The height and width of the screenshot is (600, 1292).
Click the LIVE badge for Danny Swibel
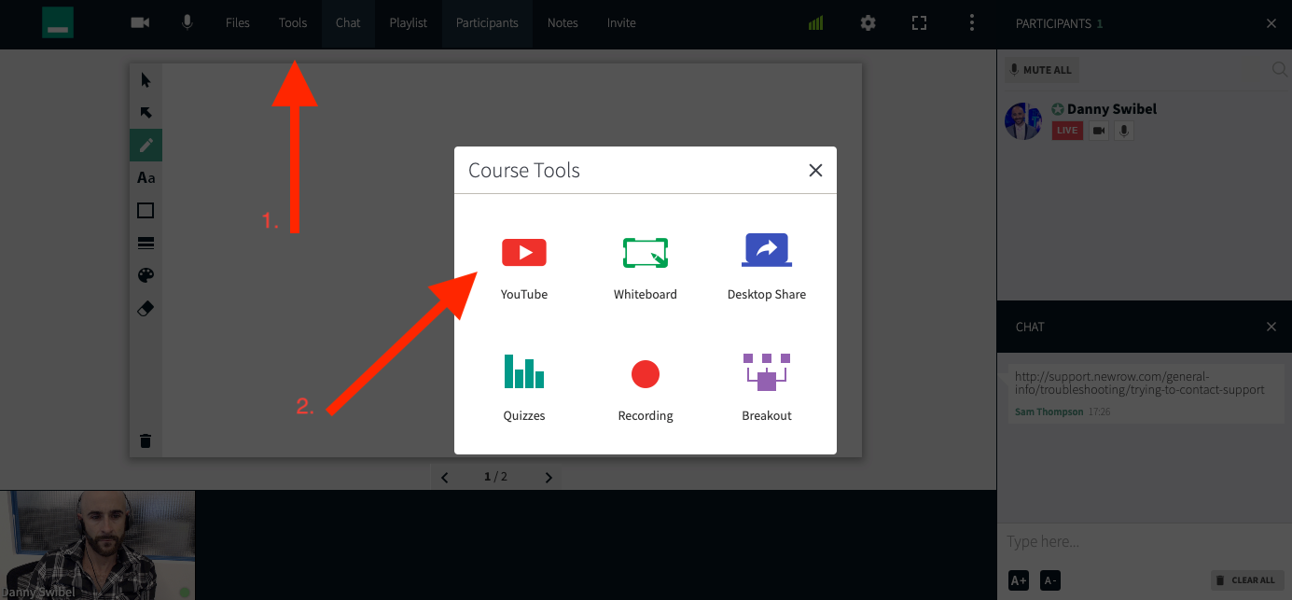coord(1067,131)
